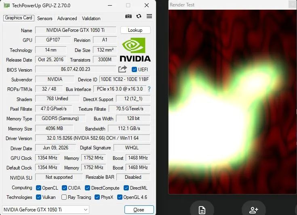
Task: Click the GPU-Z title bar app icon
Action: [x=6, y=6]
